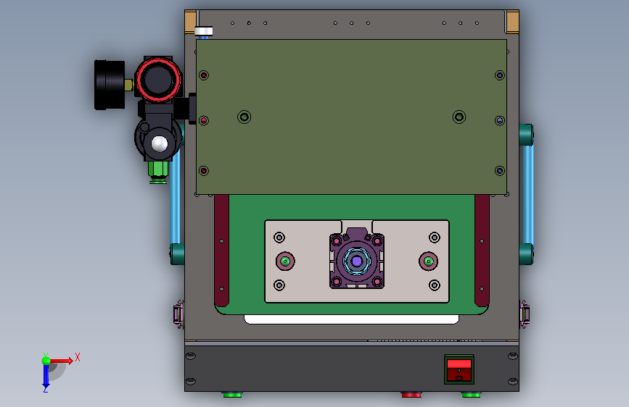
Task: Click the blue Z axis arrow of the triad
Action: tap(46, 377)
